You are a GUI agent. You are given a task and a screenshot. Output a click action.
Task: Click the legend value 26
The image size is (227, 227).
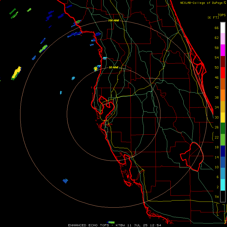click(217, 127)
